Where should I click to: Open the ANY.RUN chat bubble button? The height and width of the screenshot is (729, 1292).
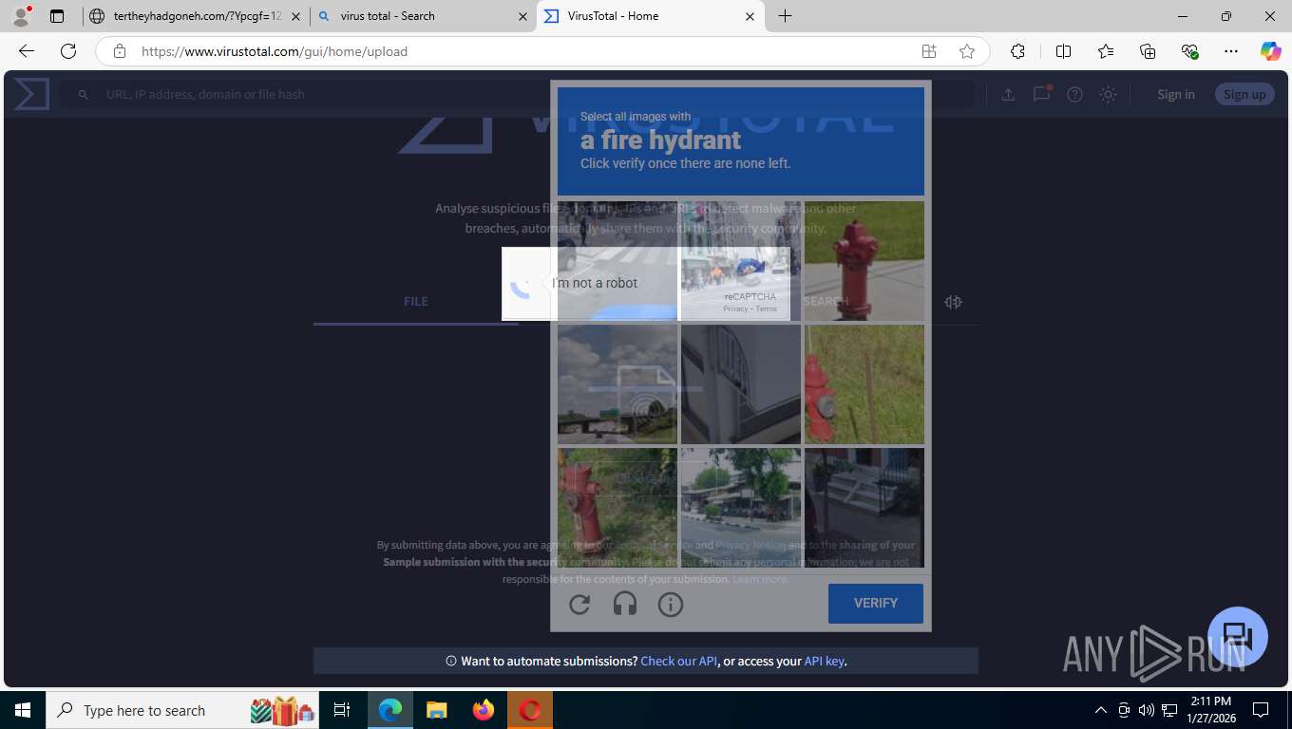pos(1238,637)
